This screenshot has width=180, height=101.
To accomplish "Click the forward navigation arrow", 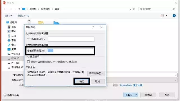I will pyautogui.click(x=11, y=9).
